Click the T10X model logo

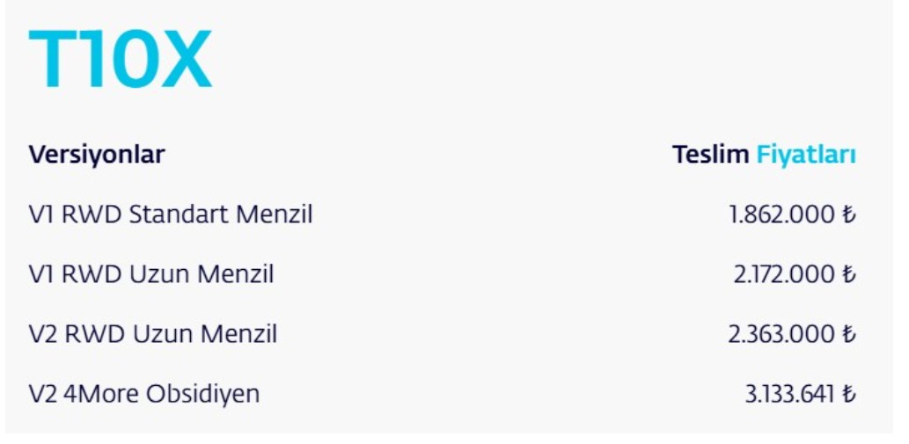(121, 60)
